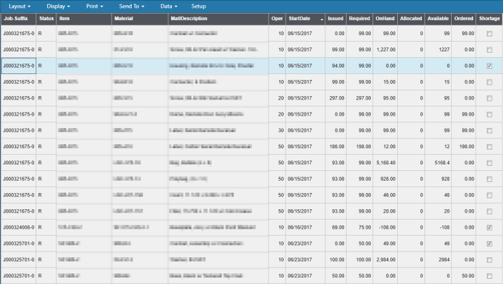Click the 5,168.40 OnHand value
Viewport: 503px width, 284px height.
click(386, 162)
